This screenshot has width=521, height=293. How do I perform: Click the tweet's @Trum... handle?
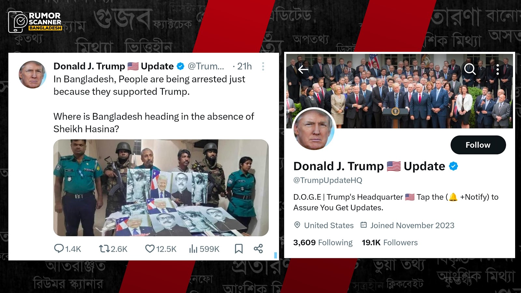pos(206,66)
